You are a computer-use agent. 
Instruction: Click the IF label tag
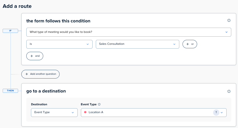pos(10,31)
